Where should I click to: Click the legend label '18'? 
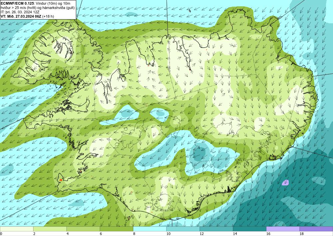(302, 234)
